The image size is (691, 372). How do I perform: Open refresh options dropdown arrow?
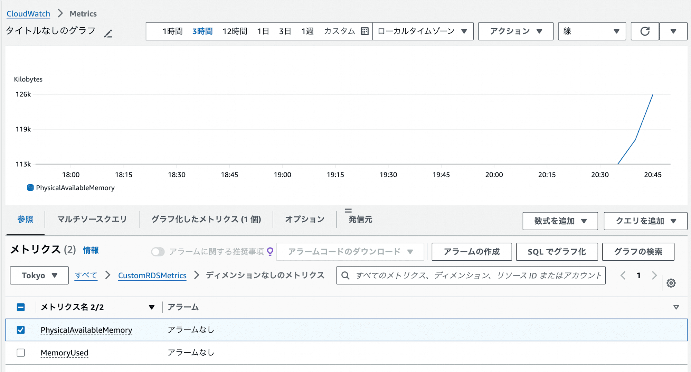point(673,31)
